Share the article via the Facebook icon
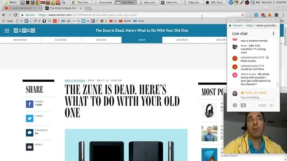The height and width of the screenshot is (161, 287). pos(30,104)
